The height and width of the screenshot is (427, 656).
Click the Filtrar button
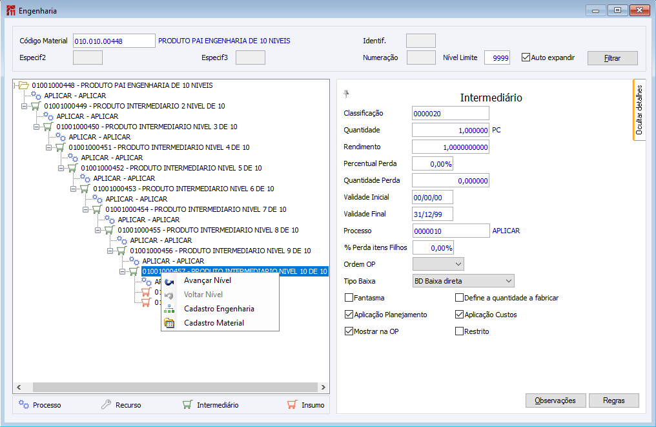pos(613,58)
